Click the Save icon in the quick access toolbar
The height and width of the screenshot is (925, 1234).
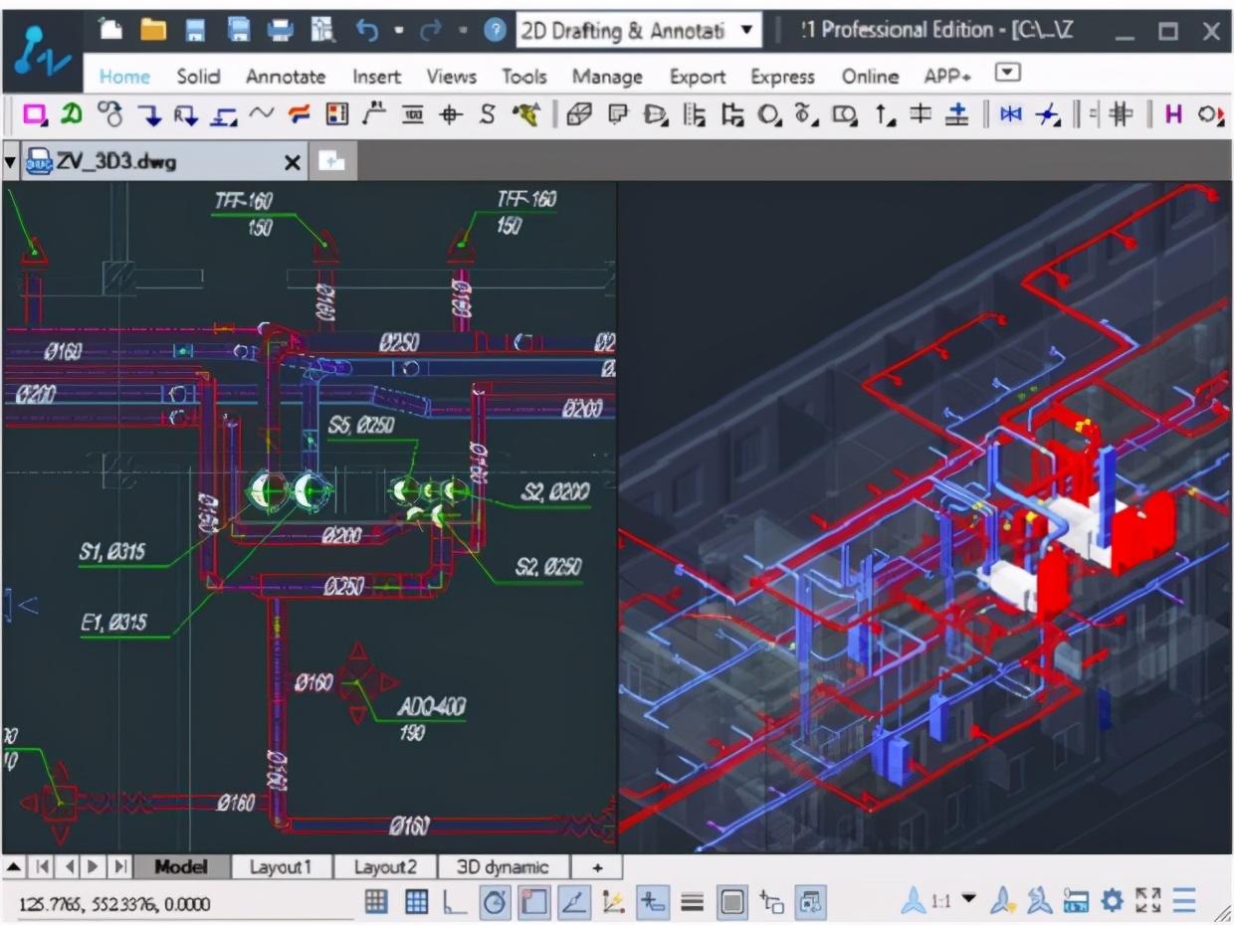pyautogui.click(x=195, y=29)
